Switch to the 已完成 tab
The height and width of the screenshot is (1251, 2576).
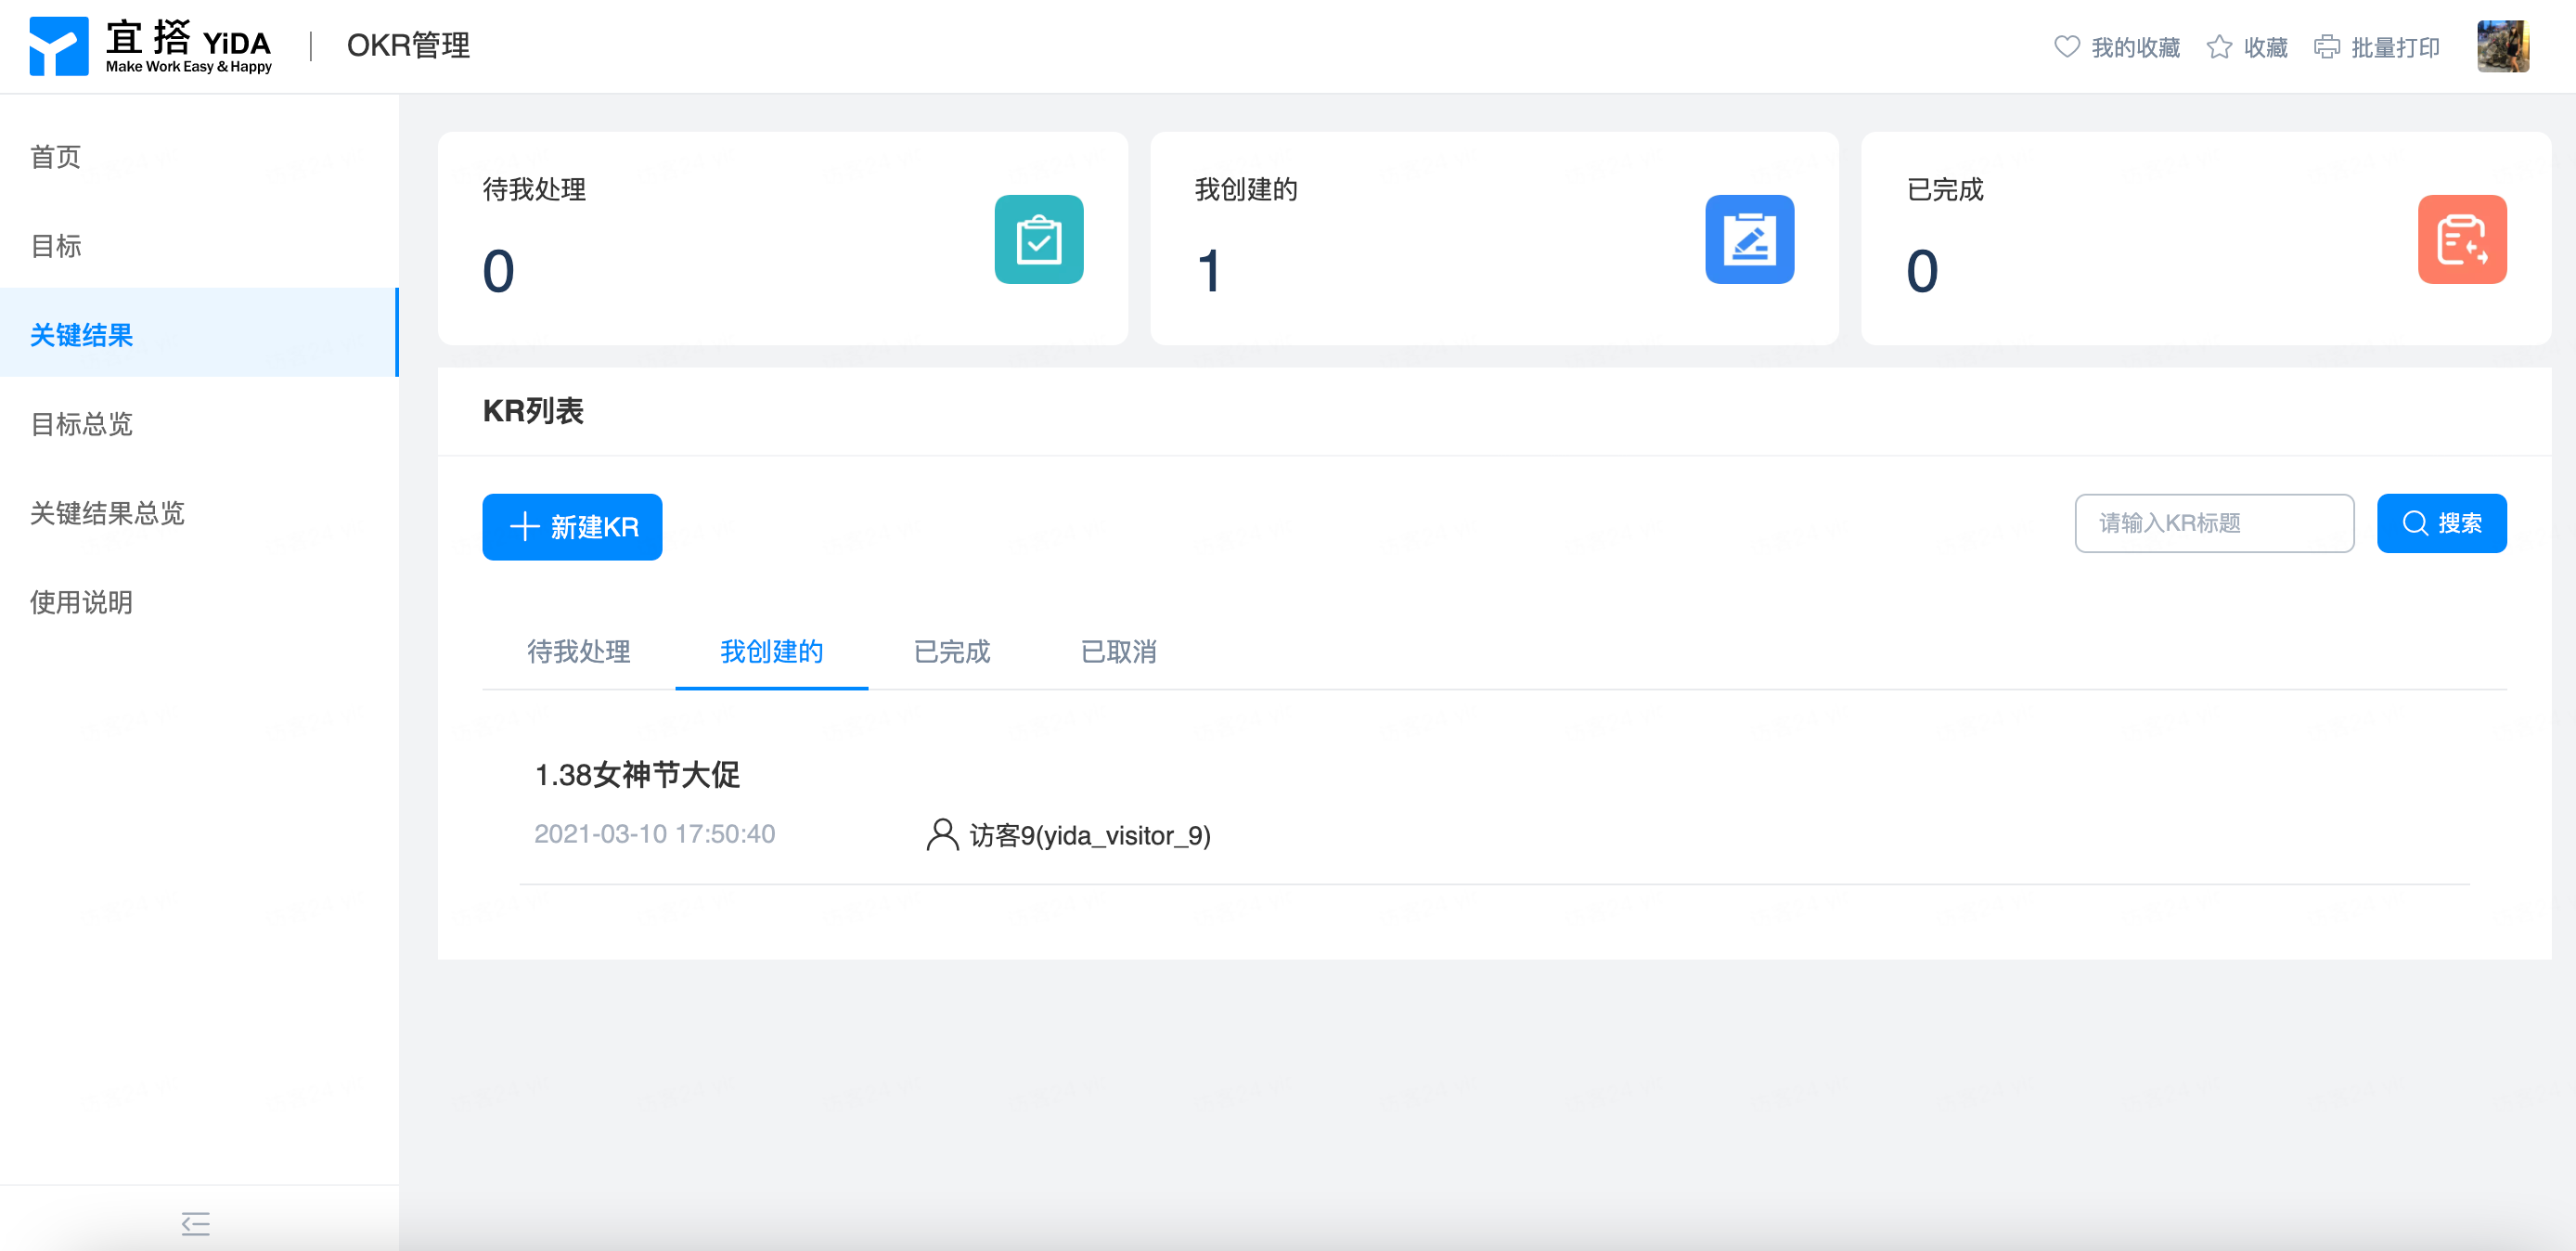coord(951,652)
